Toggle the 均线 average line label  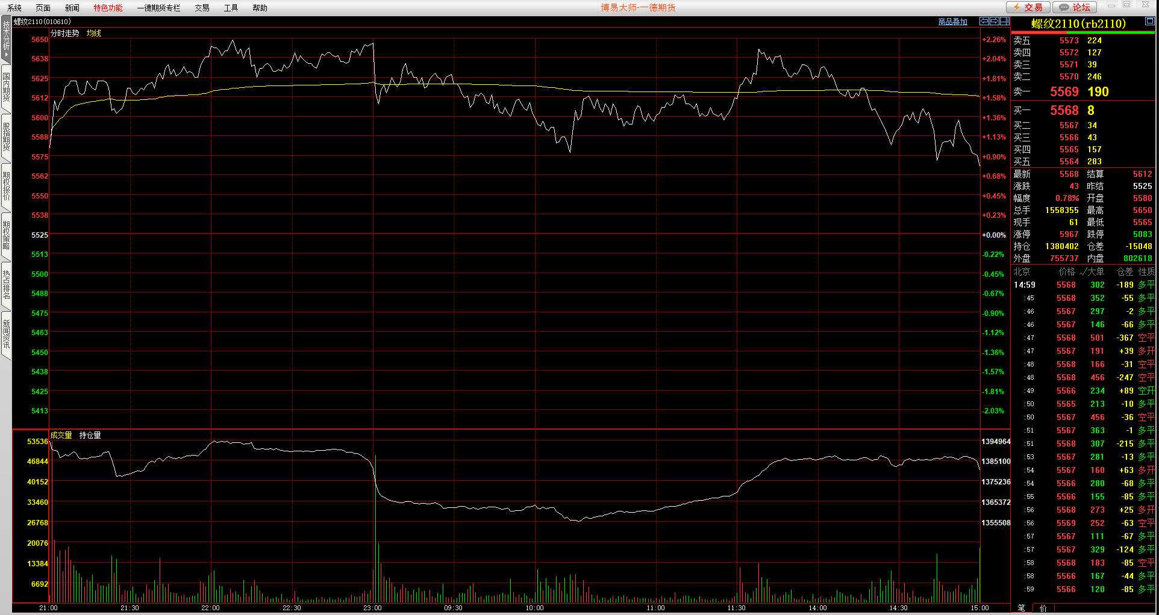(93, 33)
